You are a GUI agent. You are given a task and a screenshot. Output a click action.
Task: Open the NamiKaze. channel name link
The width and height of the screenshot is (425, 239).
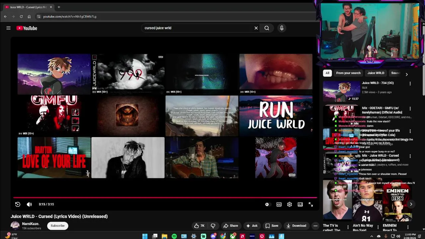(31, 224)
